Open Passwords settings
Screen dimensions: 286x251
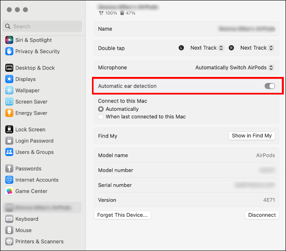(x=28, y=168)
